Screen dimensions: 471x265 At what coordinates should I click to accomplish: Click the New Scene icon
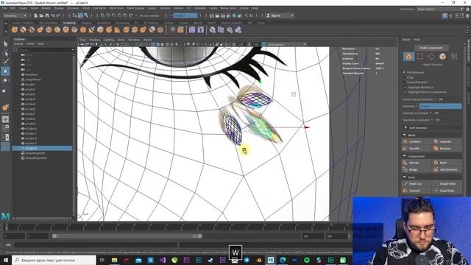click(35, 15)
